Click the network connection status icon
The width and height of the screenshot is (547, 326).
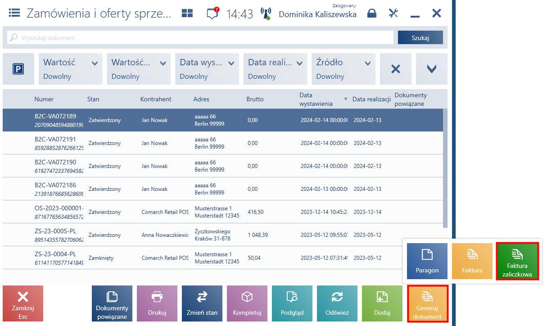pos(266,14)
